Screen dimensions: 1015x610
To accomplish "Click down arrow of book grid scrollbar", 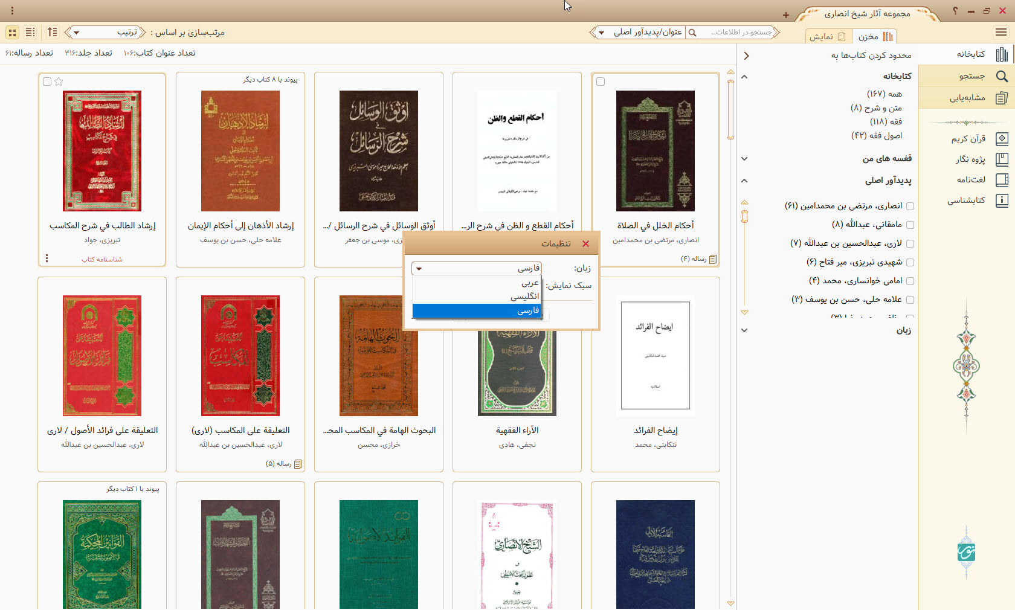I will click(x=730, y=603).
